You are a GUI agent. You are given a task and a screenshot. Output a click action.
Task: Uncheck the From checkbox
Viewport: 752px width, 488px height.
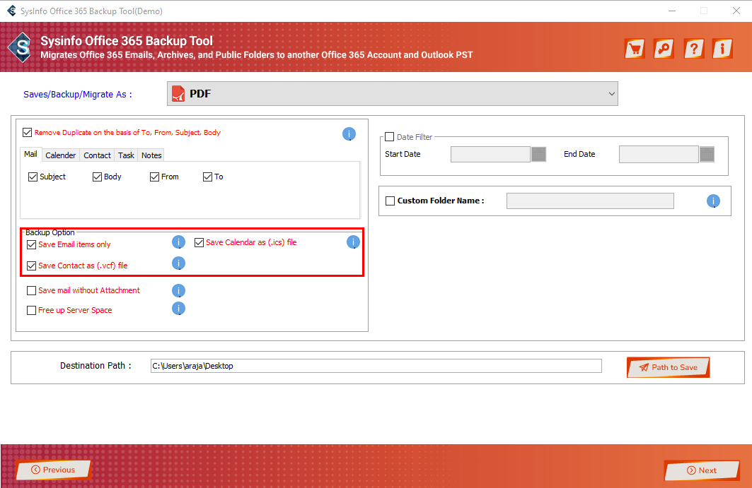[154, 177]
